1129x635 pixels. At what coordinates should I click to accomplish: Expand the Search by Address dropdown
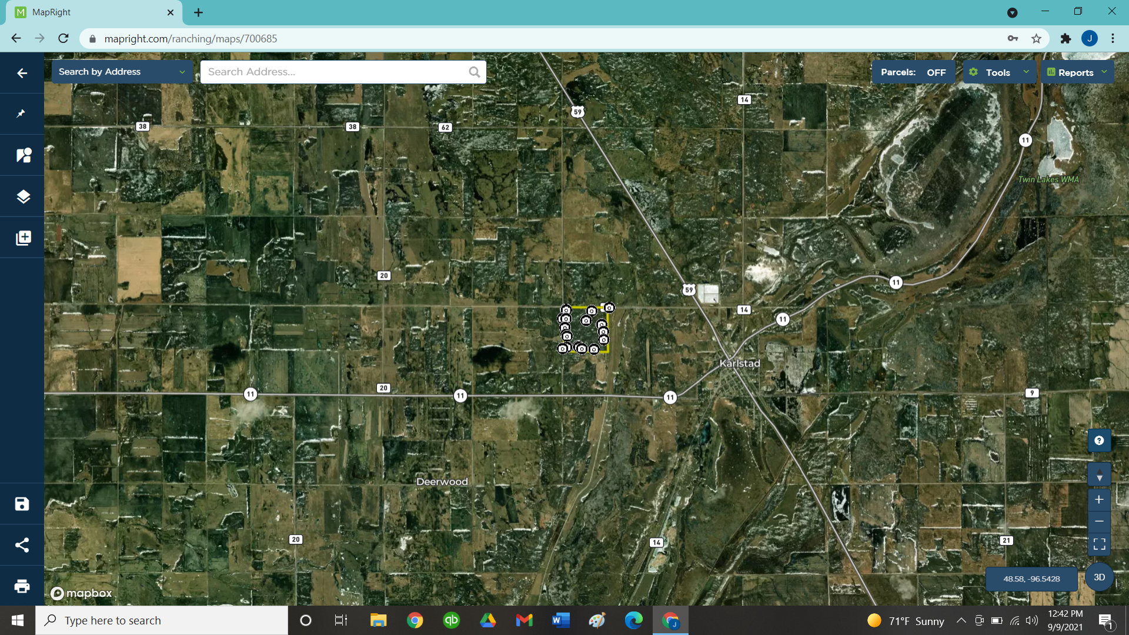point(122,72)
